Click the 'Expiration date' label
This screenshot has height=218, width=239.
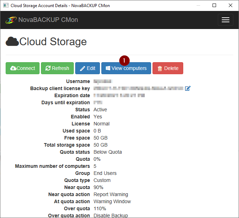72,95
